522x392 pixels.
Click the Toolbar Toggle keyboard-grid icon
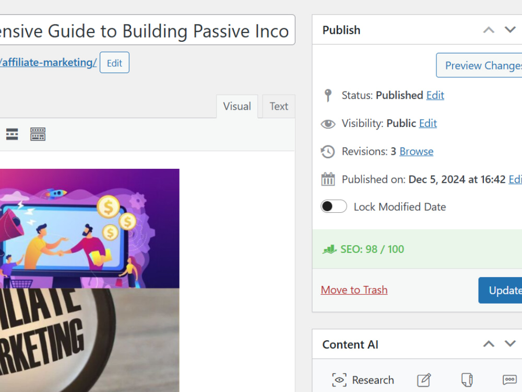pyautogui.click(x=38, y=134)
